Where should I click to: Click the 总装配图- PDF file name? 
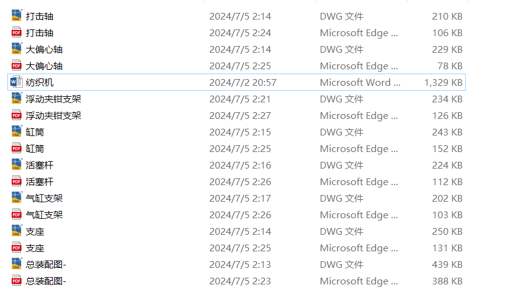coord(46,281)
